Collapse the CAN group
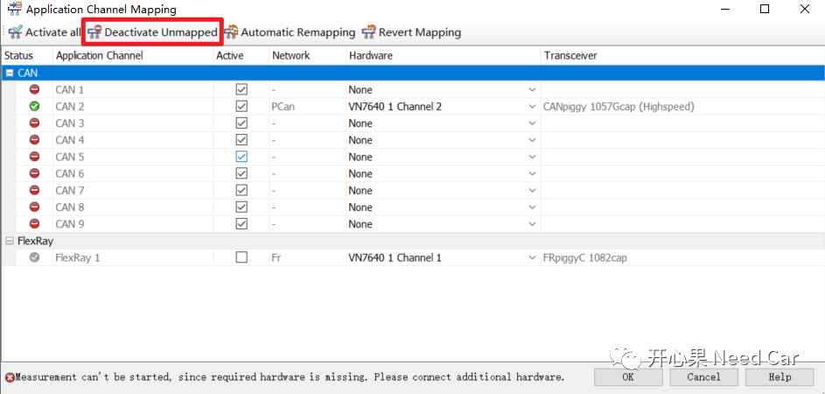The width and height of the screenshot is (825, 394). tap(10, 74)
